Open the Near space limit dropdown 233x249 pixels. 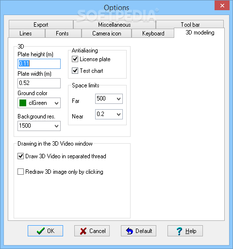point(118,115)
